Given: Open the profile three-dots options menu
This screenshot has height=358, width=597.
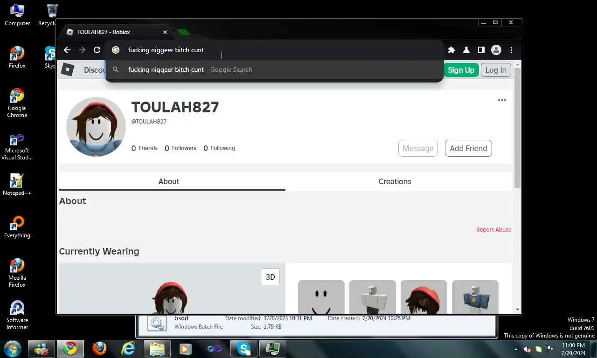Looking at the screenshot, I should (502, 100).
